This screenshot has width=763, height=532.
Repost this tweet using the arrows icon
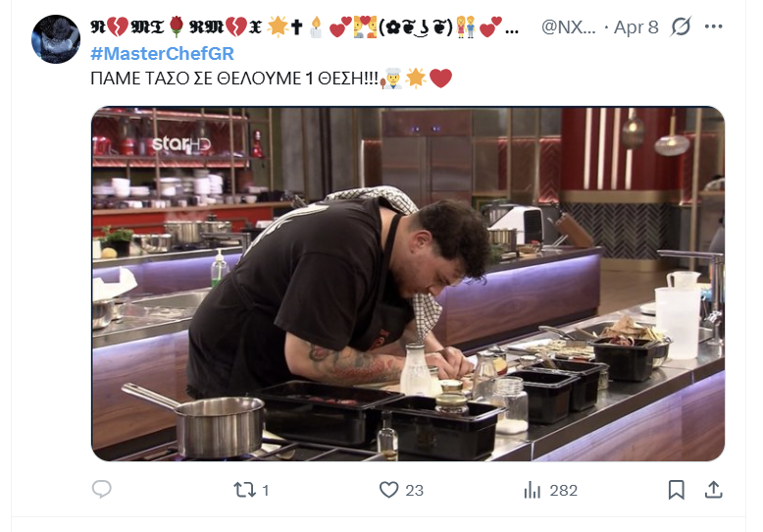pos(243,489)
